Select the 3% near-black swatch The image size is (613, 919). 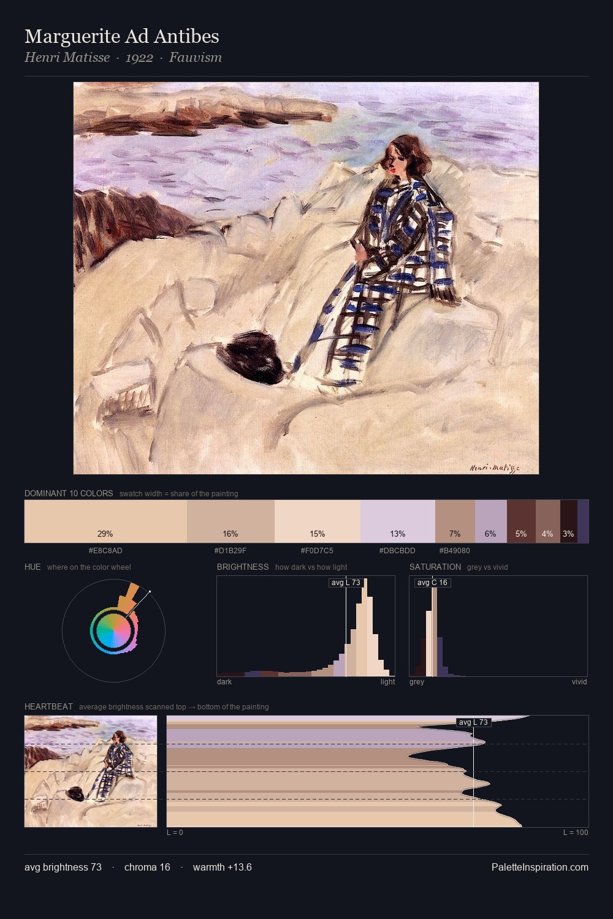(569, 521)
